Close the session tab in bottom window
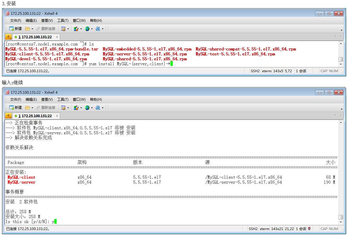347x235 pixels. point(57,116)
